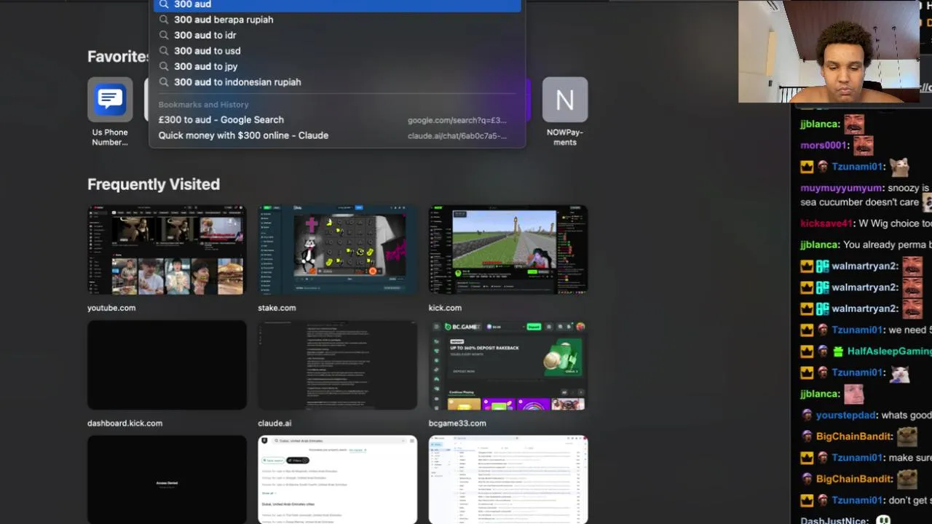Click the crown badge beside HalfAsleepGaming
The image size is (932, 524).
pyautogui.click(x=807, y=351)
